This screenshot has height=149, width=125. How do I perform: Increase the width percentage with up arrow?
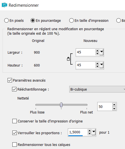(97, 51)
